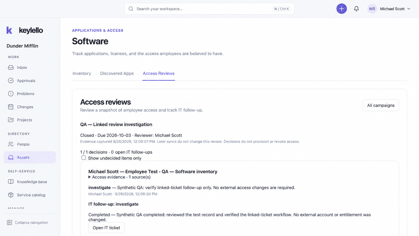Click the Assets laptop icon
This screenshot has height=236, width=419.
(x=11, y=158)
